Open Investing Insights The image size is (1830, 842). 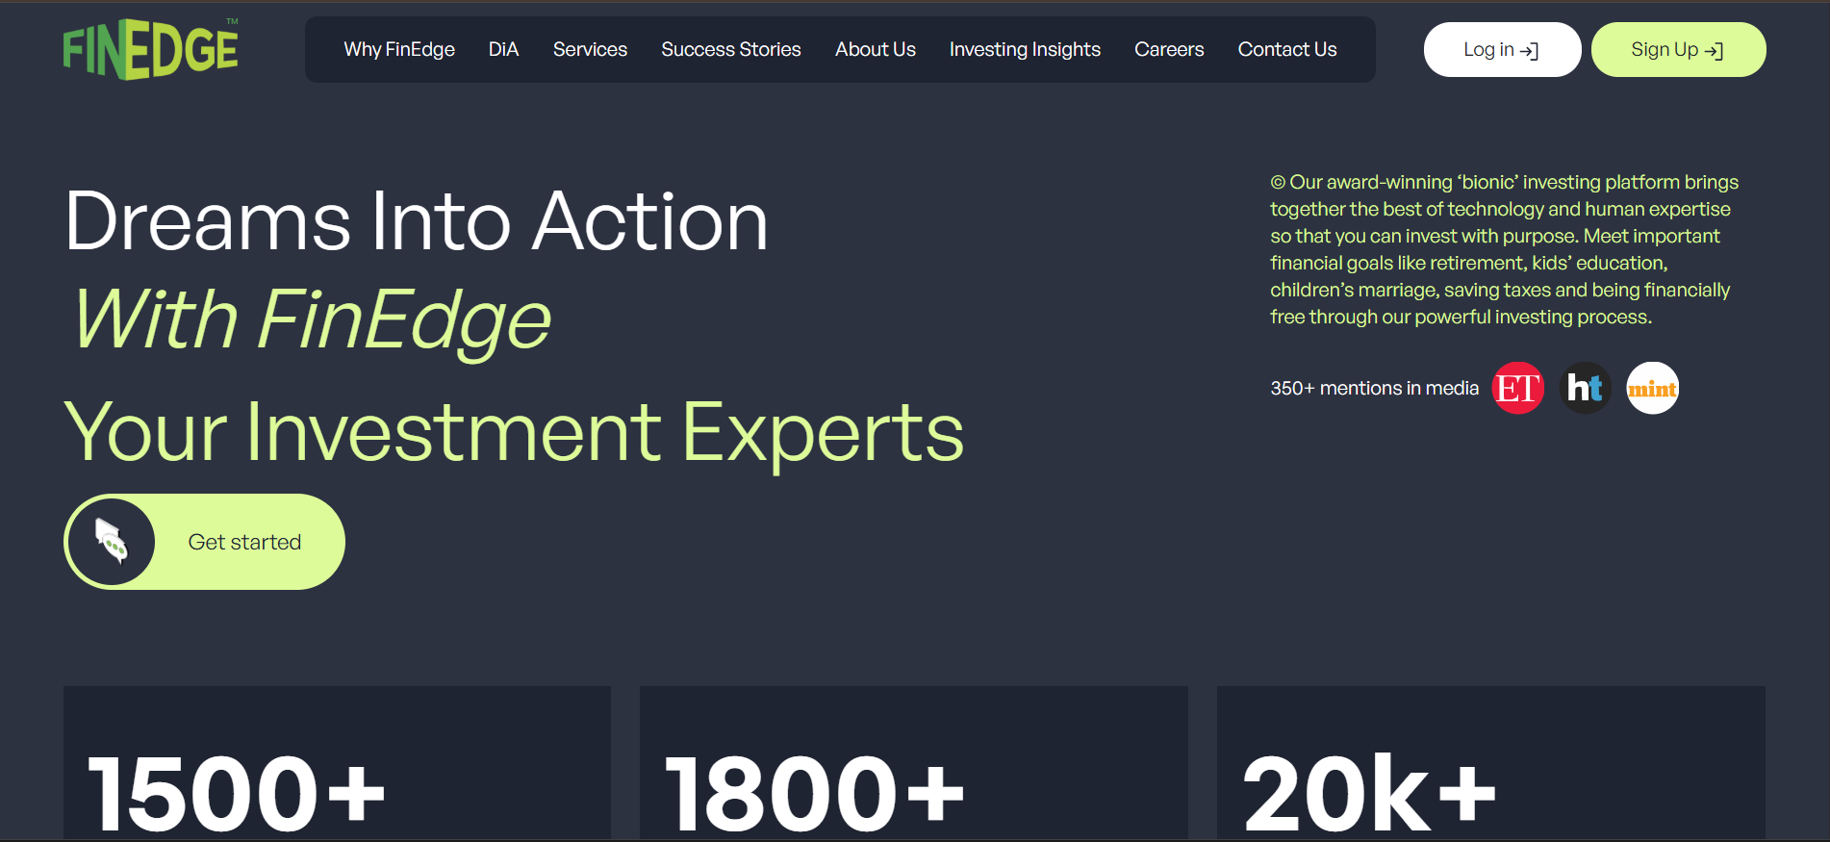click(1025, 49)
